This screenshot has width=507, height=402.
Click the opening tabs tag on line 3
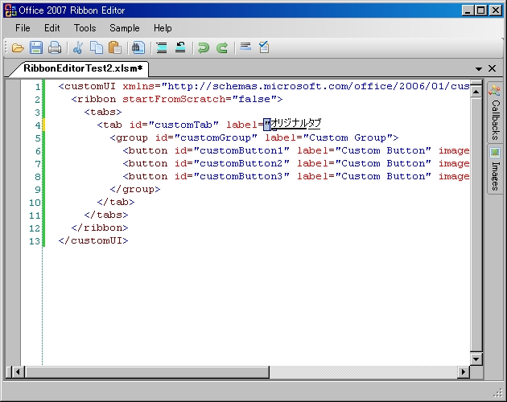point(103,112)
